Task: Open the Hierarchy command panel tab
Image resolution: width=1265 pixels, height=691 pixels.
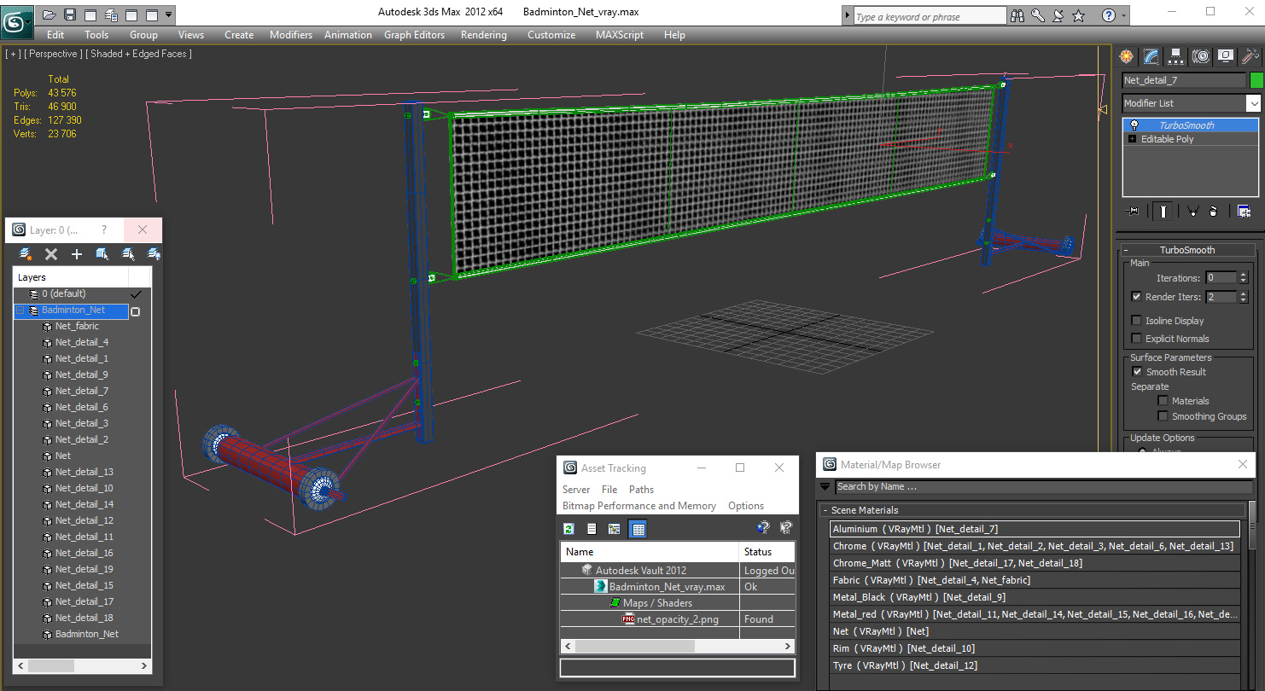Action: 1176,56
